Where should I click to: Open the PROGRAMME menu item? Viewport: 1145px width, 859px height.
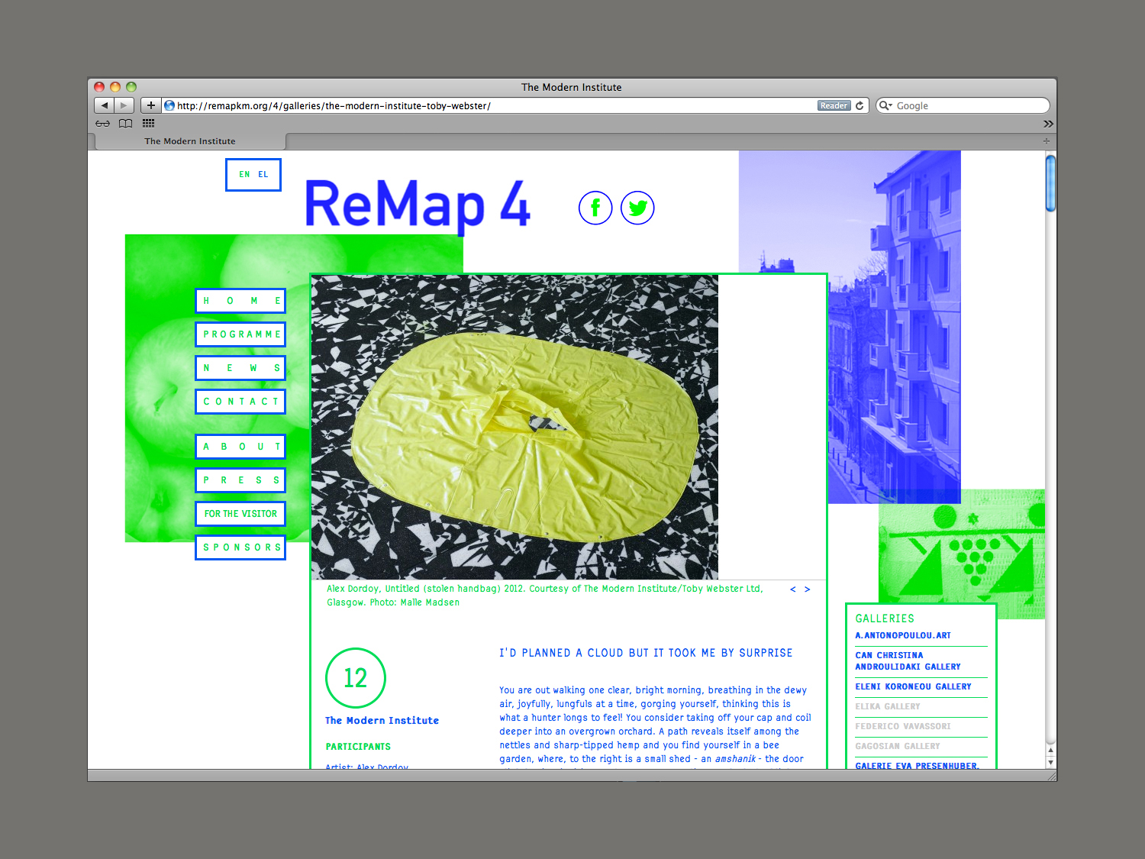point(240,334)
